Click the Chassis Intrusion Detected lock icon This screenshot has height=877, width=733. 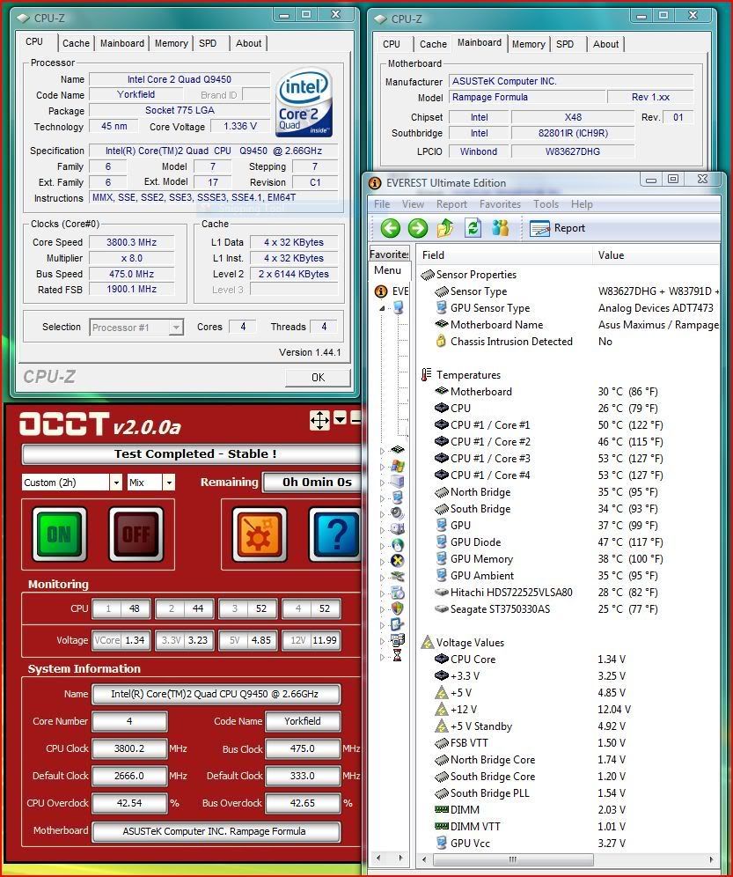click(441, 341)
